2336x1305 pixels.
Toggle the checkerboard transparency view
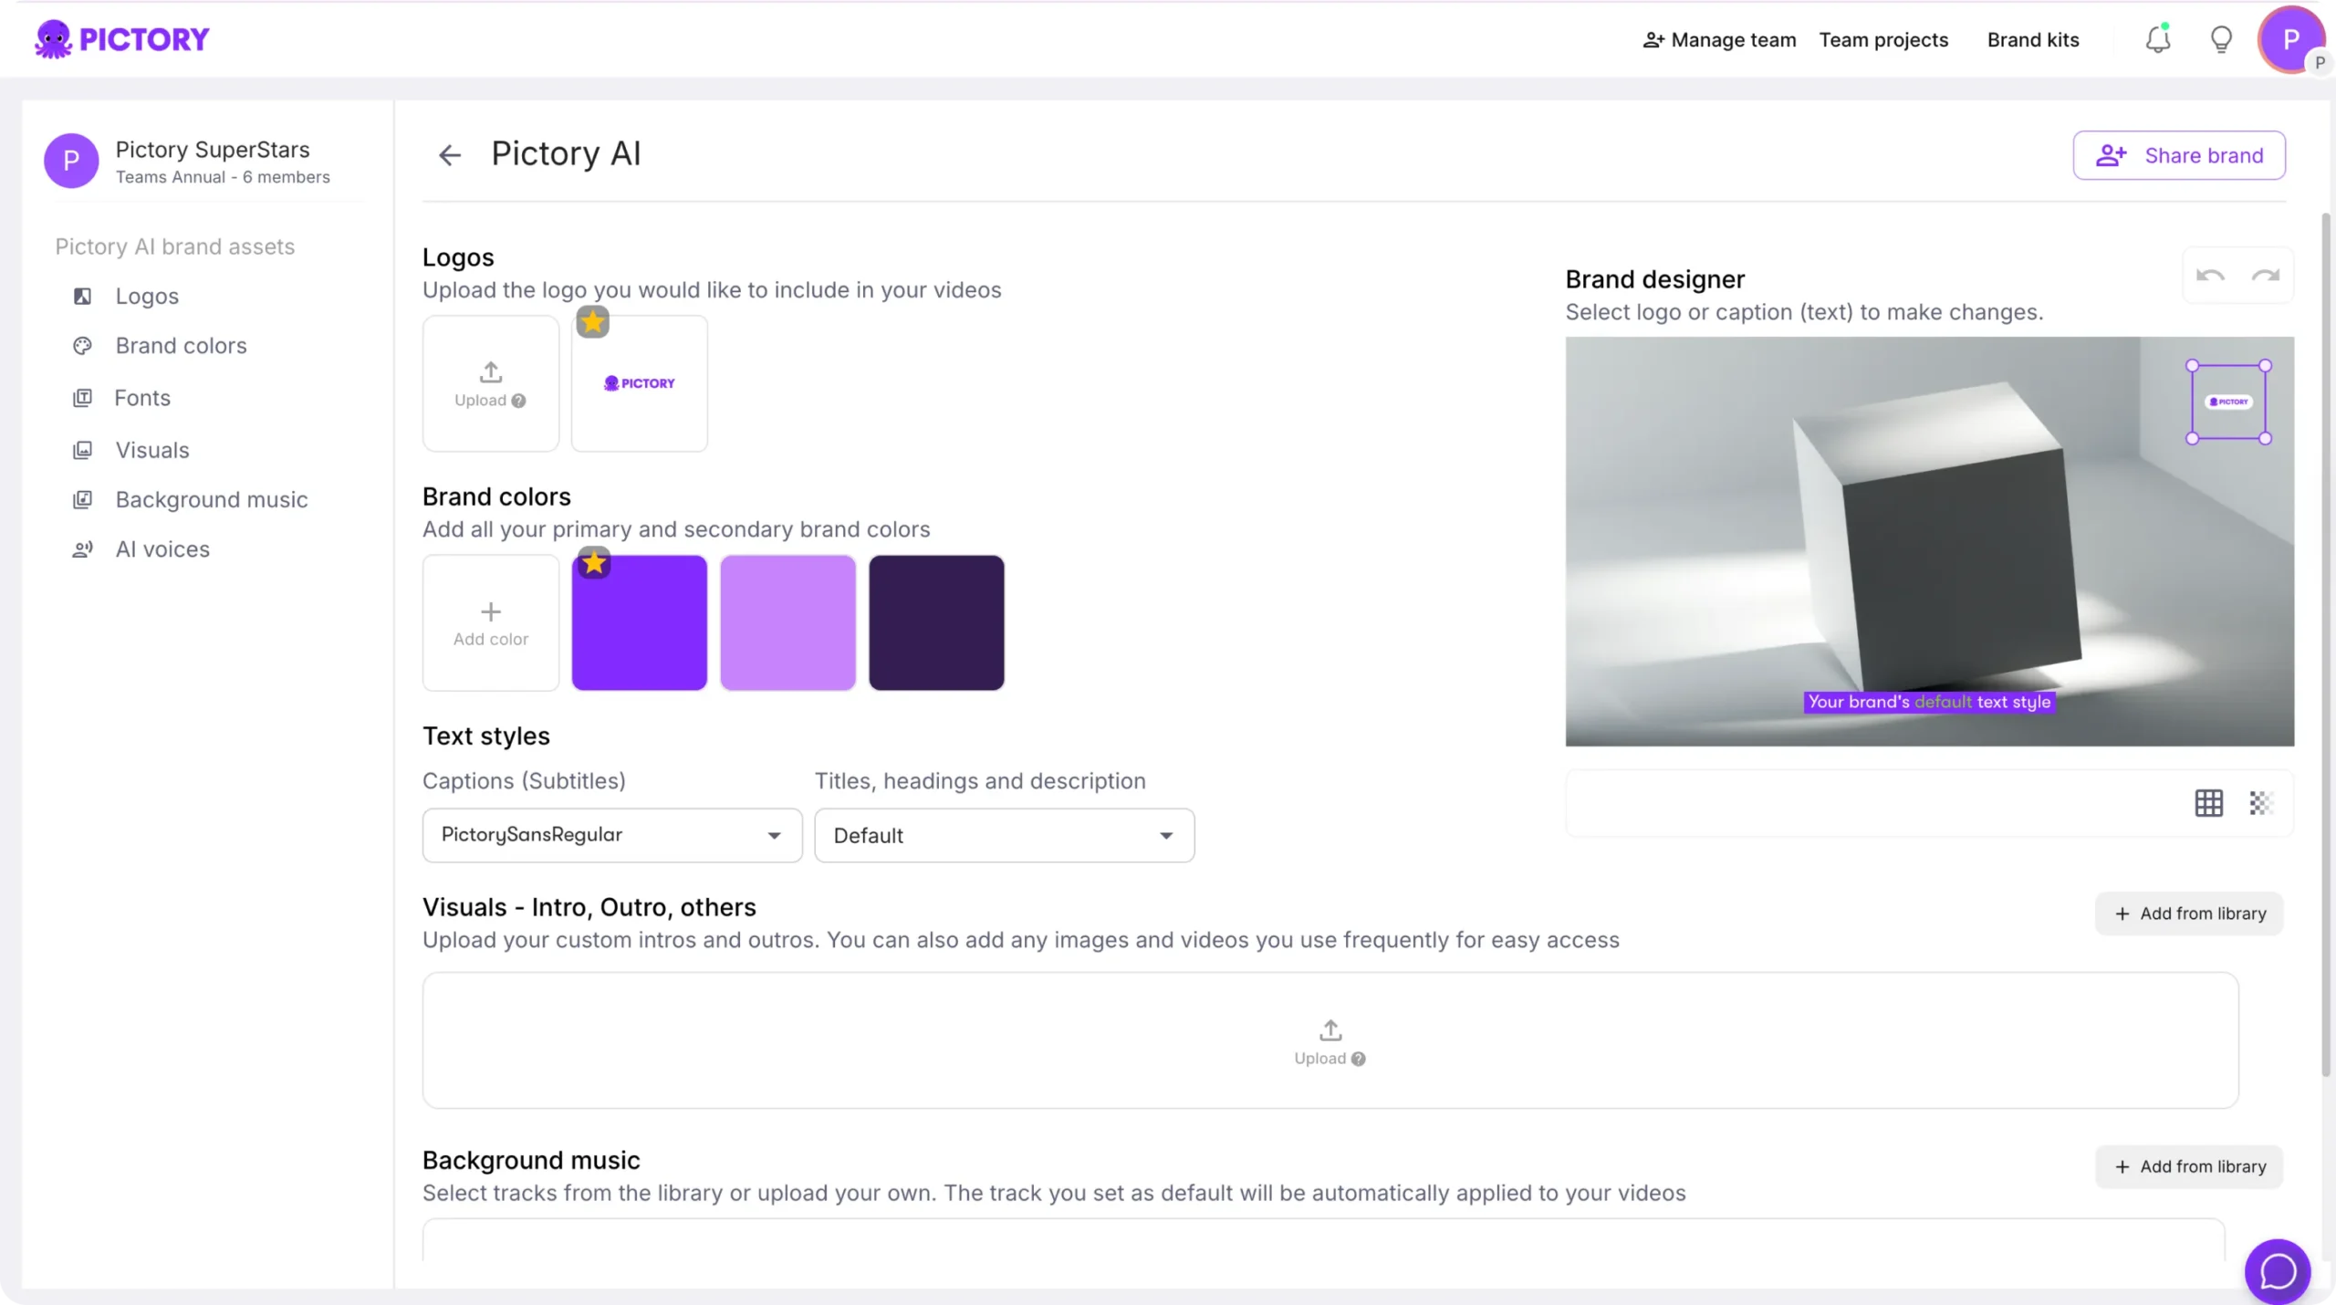point(2260,803)
